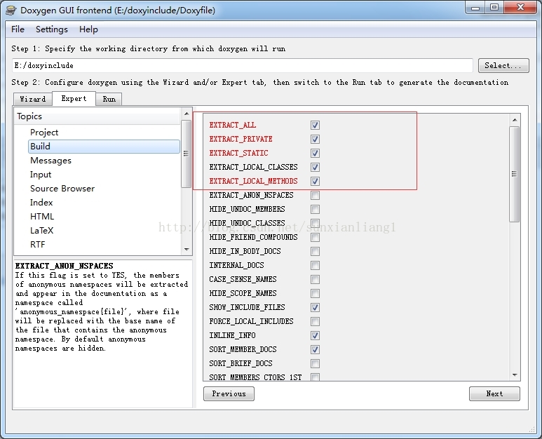Uncheck the EXTRACT_ALL checkbox
This screenshot has height=439, width=542.
pyautogui.click(x=315, y=125)
